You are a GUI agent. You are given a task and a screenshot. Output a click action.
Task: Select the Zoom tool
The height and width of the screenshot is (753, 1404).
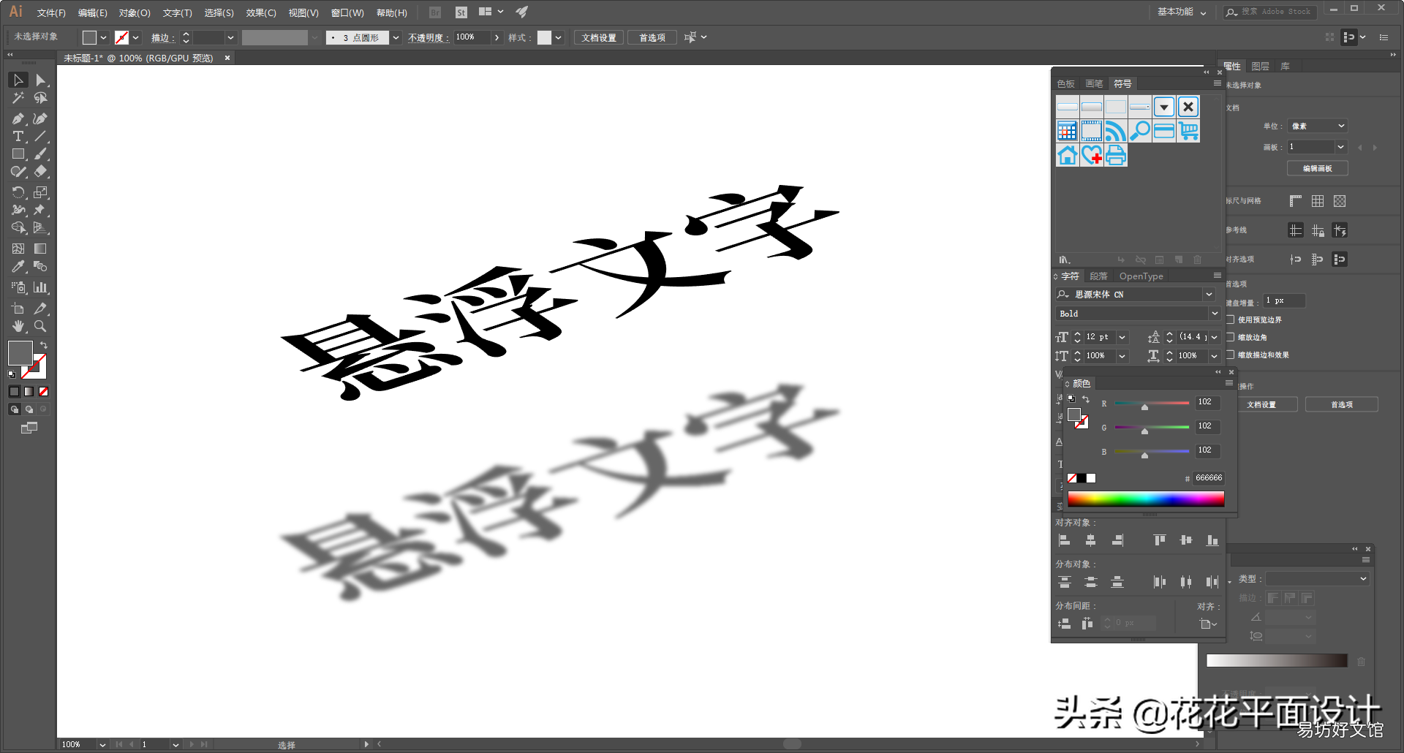tap(41, 326)
